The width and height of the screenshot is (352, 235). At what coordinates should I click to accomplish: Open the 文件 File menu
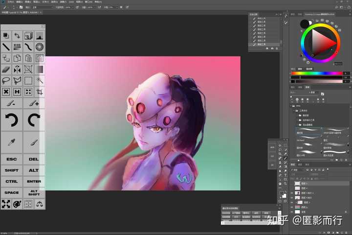(x=10, y=2)
